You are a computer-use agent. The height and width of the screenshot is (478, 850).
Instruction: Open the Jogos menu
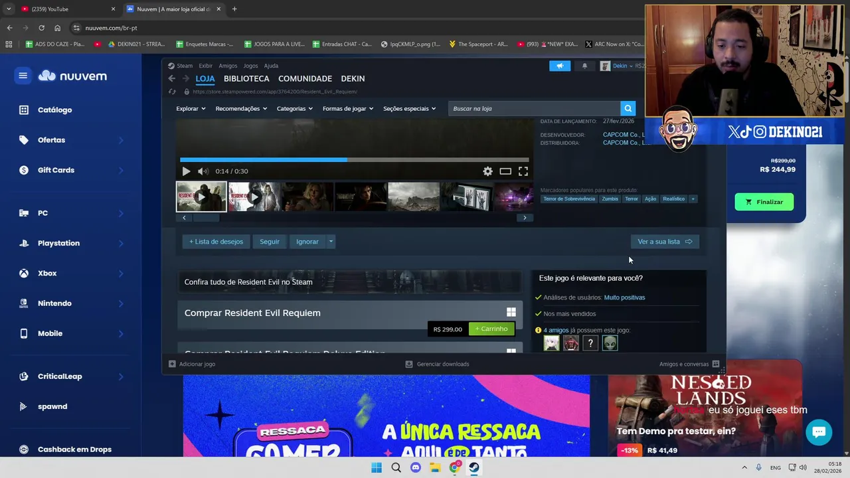[x=250, y=66]
